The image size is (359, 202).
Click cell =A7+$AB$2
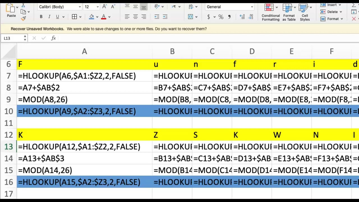[x=84, y=88]
